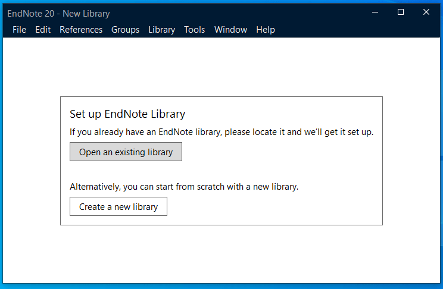443x289 pixels.
Task: Open the Groups menu
Action: click(125, 30)
